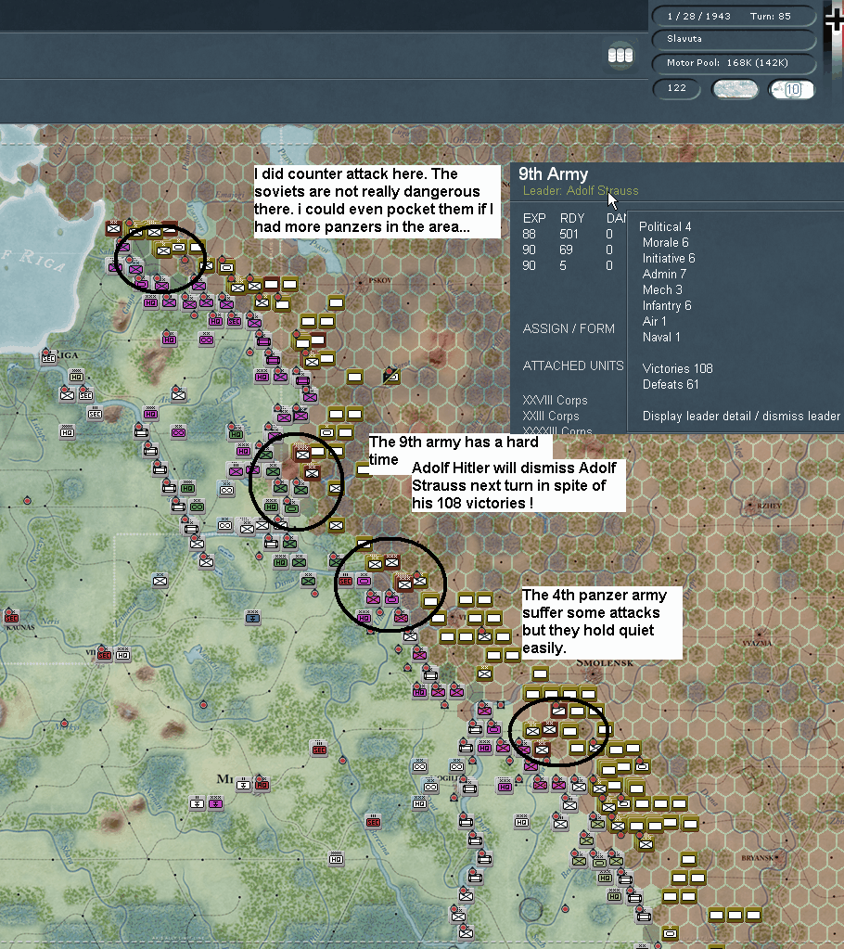The width and height of the screenshot is (844, 949).
Task: Select XXIII Corps from the attached units
Action: click(551, 416)
